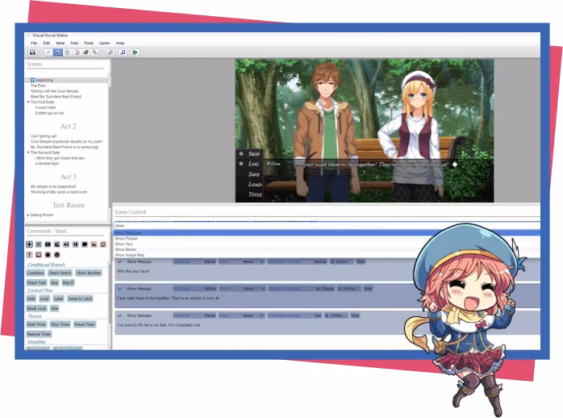Collapse the Show Message for Willow's line
Screen dimensions: 563x418
click(x=120, y=289)
